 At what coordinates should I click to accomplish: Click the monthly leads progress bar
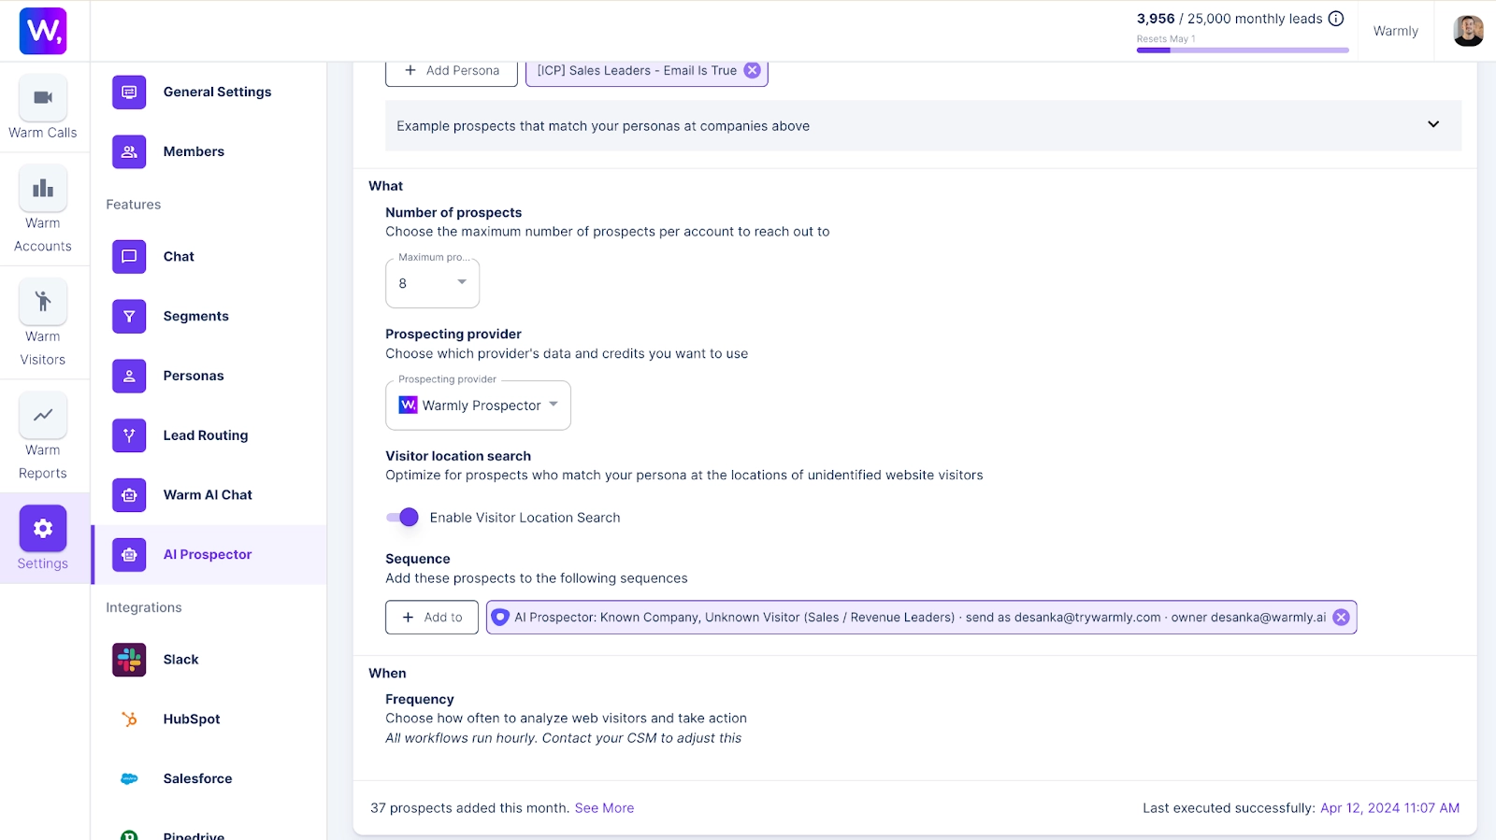point(1243,50)
